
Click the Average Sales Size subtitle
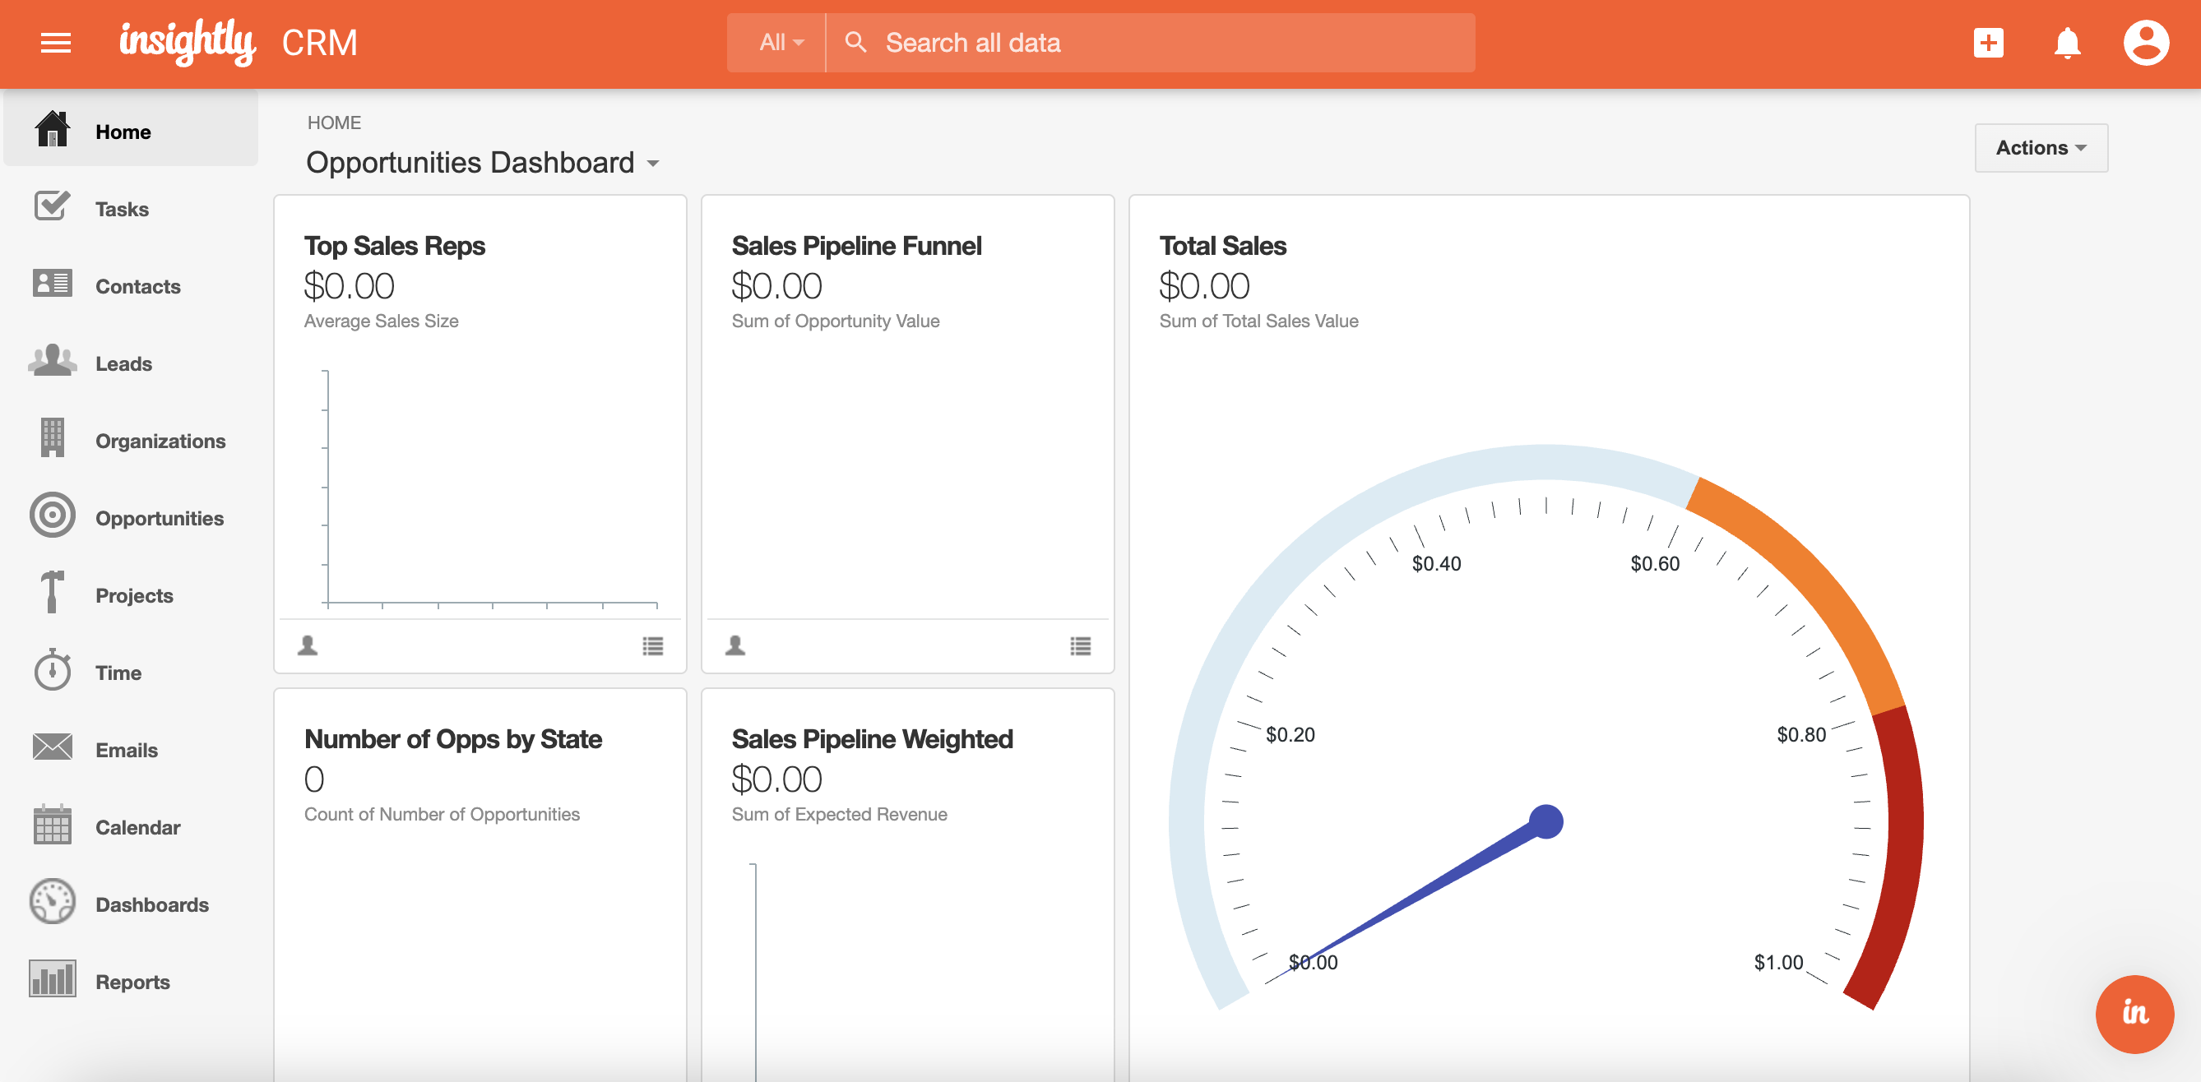pos(381,321)
